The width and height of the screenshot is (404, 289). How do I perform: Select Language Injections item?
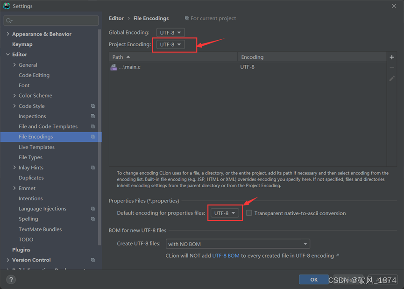(x=43, y=209)
